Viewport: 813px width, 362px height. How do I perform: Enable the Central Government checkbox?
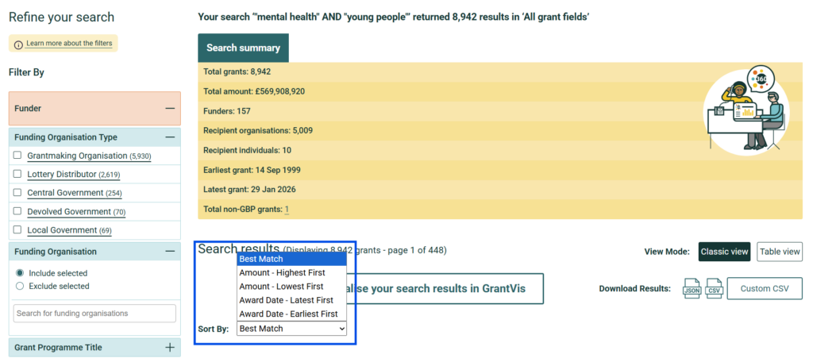[x=17, y=193]
